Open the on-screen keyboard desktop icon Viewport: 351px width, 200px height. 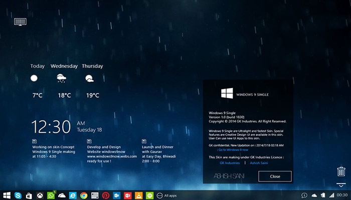[20, 22]
